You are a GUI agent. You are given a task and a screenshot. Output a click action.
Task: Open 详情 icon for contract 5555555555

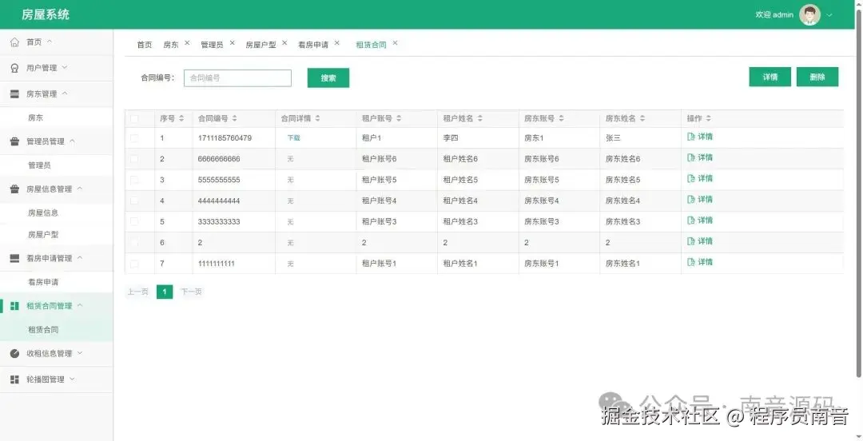click(x=691, y=178)
